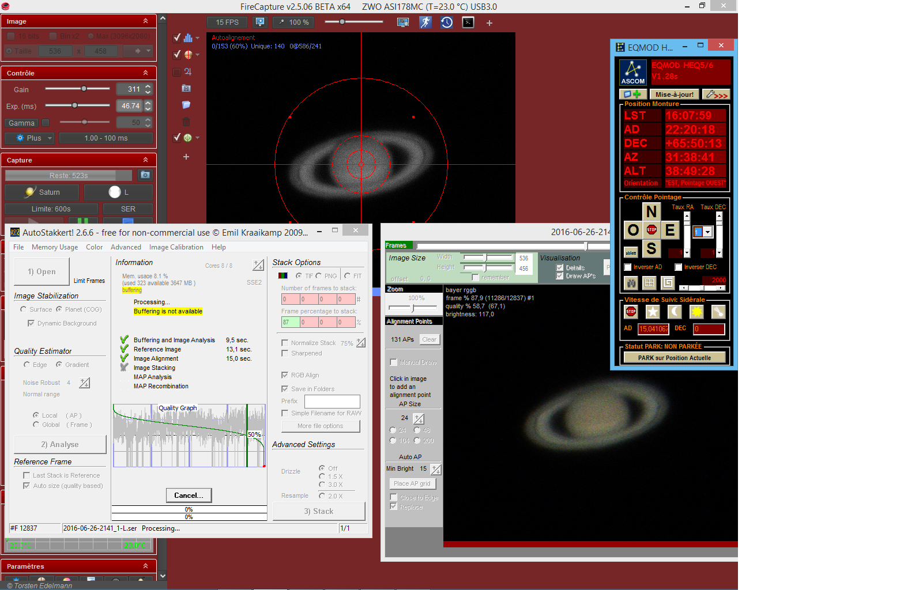Viewport: 919px width, 590px height.
Task: Open the Image Calibration menu
Action: point(176,247)
